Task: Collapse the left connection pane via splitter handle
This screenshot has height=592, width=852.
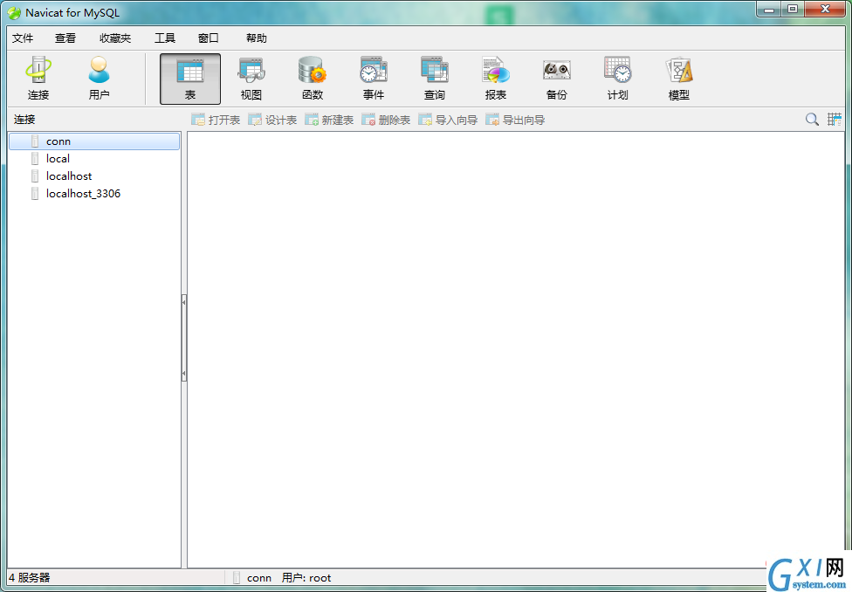Action: pyautogui.click(x=184, y=338)
